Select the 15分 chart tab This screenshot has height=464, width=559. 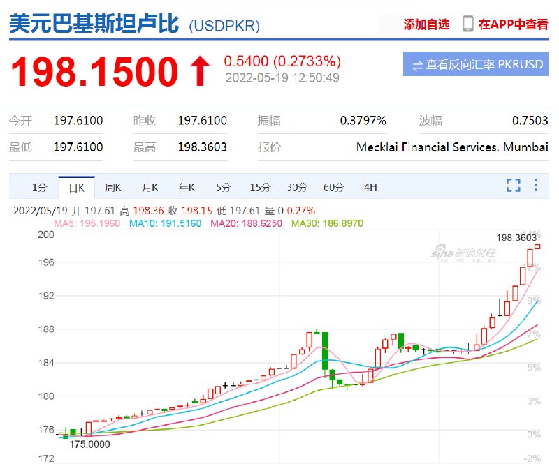[260, 187]
